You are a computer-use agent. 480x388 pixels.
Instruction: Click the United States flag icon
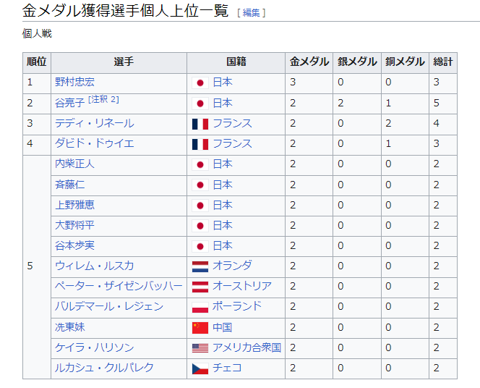click(200, 347)
